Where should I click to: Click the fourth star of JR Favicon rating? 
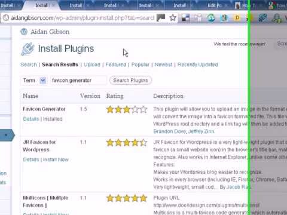point(135,143)
